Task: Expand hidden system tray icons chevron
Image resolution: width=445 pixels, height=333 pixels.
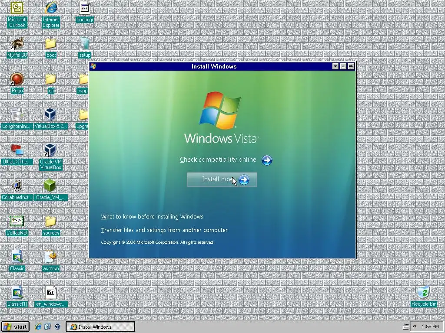Action: [x=415, y=326]
